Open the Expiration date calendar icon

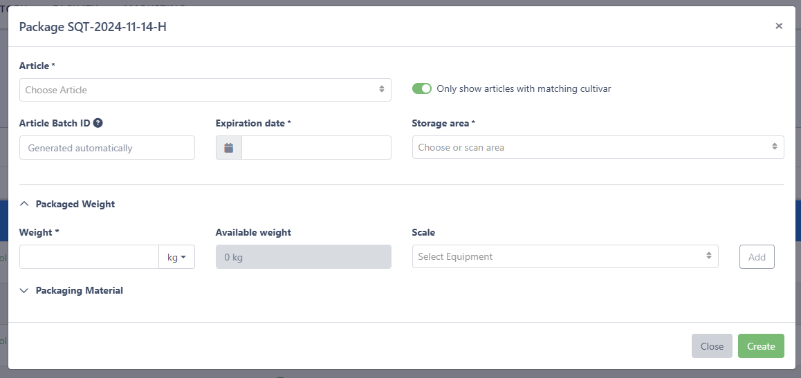tap(229, 148)
